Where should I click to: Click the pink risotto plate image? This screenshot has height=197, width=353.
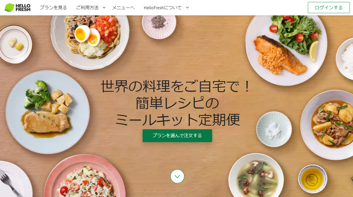coord(85,176)
